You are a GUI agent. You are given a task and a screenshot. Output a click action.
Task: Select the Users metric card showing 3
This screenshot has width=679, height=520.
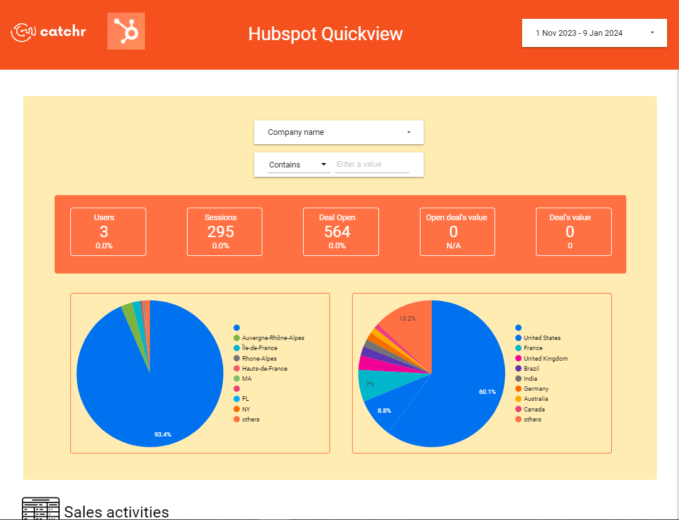point(108,231)
